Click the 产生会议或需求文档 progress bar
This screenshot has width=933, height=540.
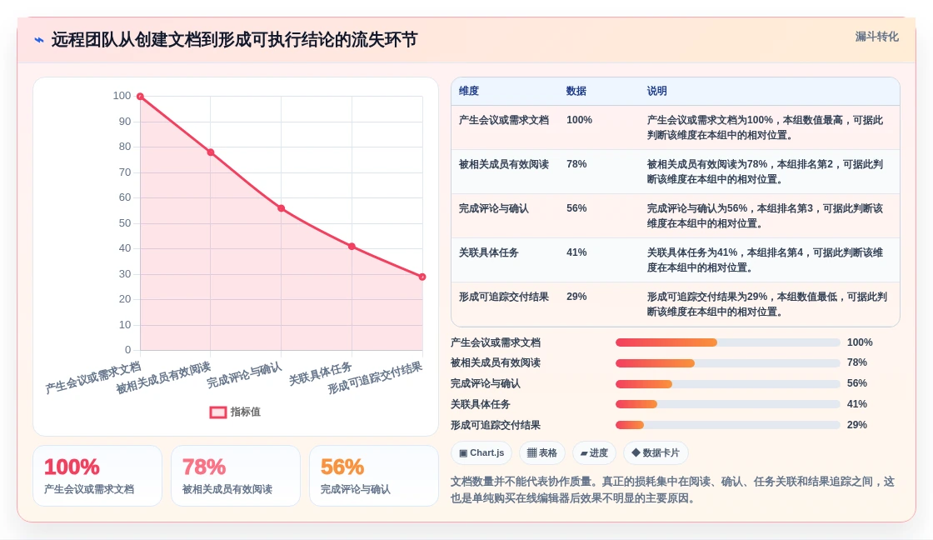pos(727,342)
